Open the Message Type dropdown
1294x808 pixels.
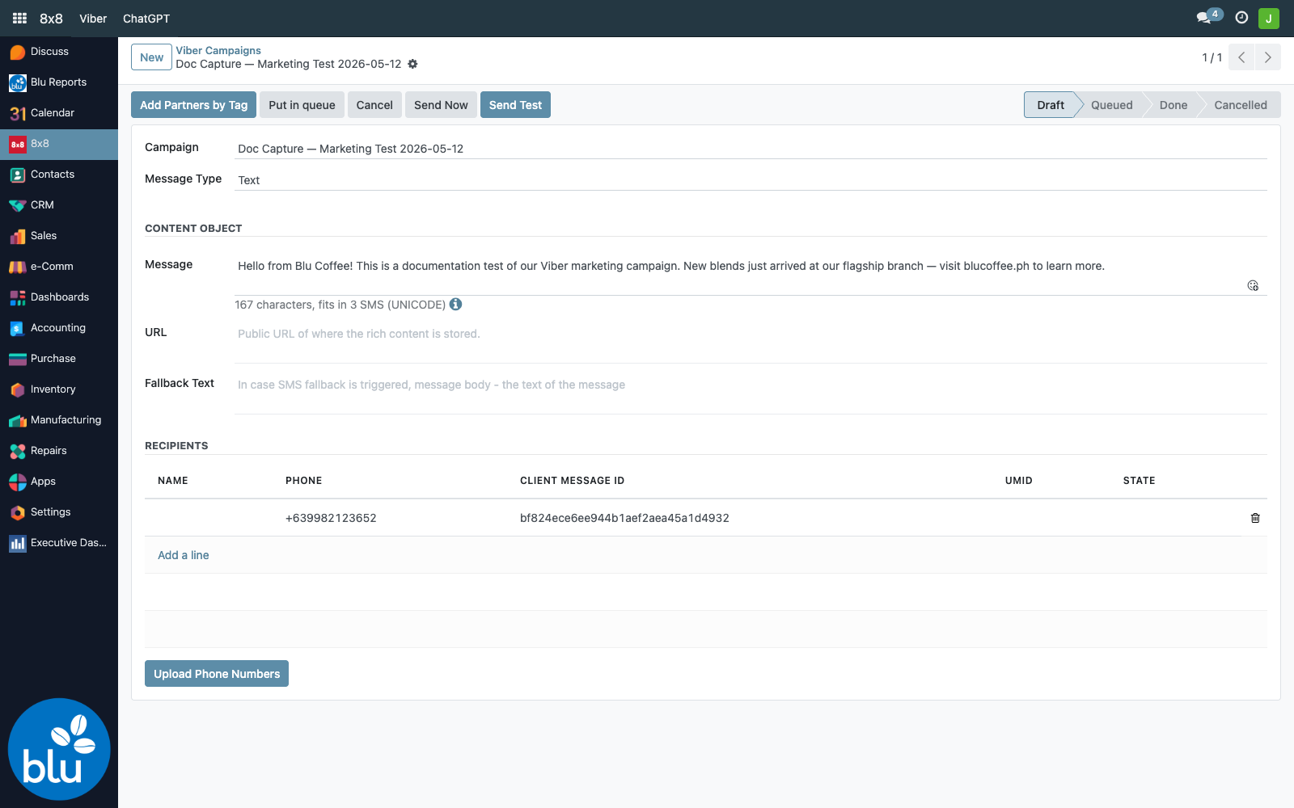[x=751, y=180]
